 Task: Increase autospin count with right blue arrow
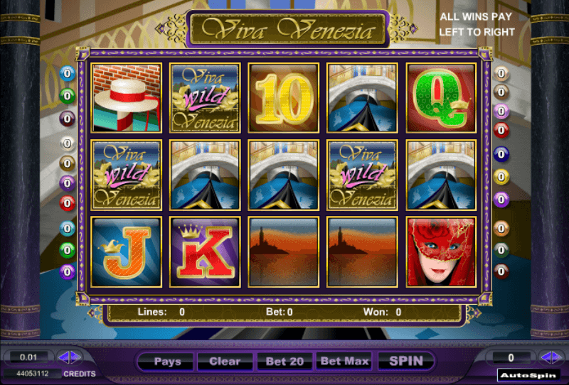coord(558,357)
